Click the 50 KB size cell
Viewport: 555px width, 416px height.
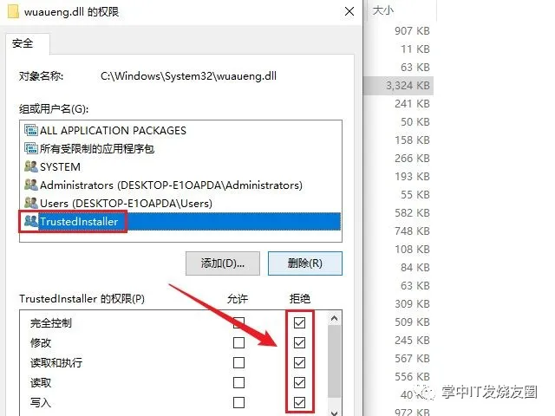click(x=415, y=122)
